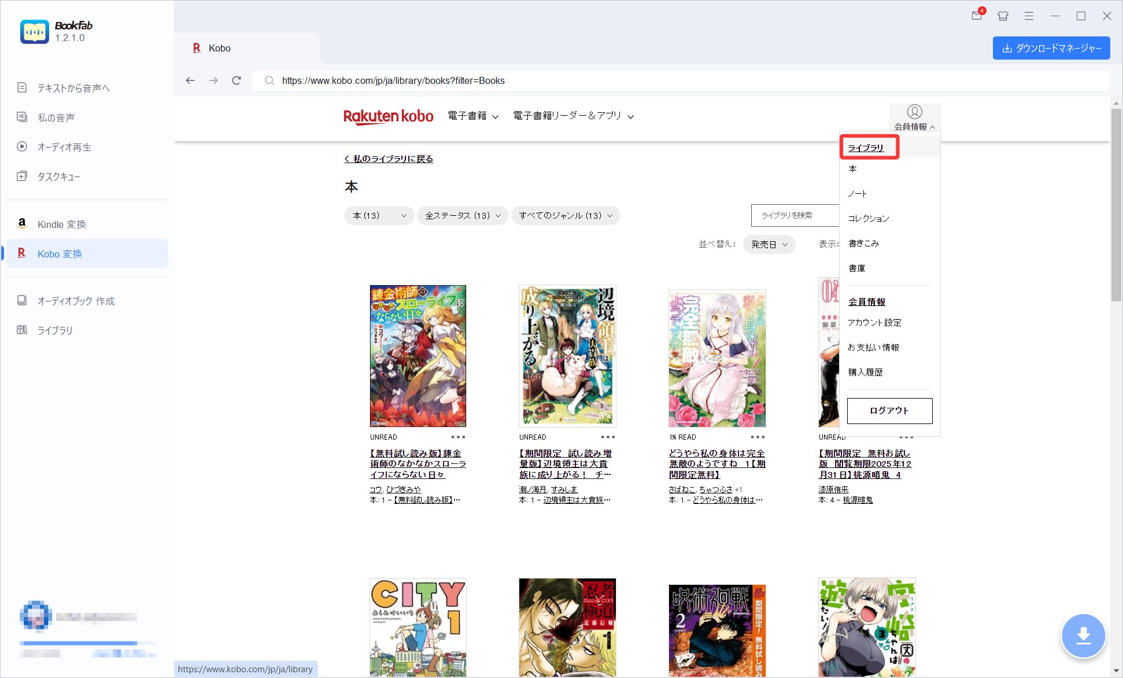Click the 私のライブラリに戻る link

(x=388, y=158)
